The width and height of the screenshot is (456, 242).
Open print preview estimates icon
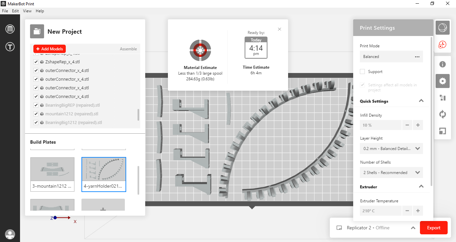[443, 45]
